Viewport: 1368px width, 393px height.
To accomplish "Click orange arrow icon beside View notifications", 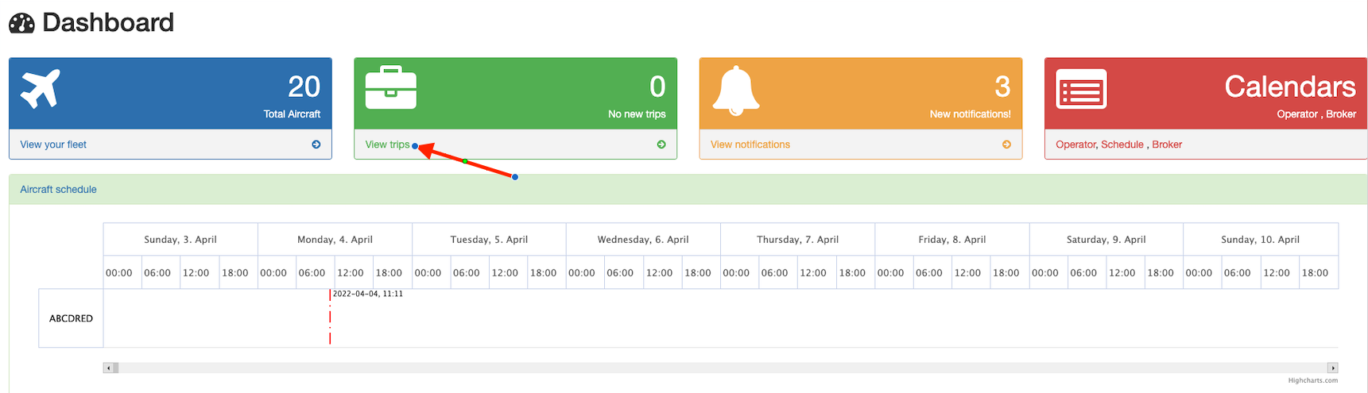I will point(1006,144).
